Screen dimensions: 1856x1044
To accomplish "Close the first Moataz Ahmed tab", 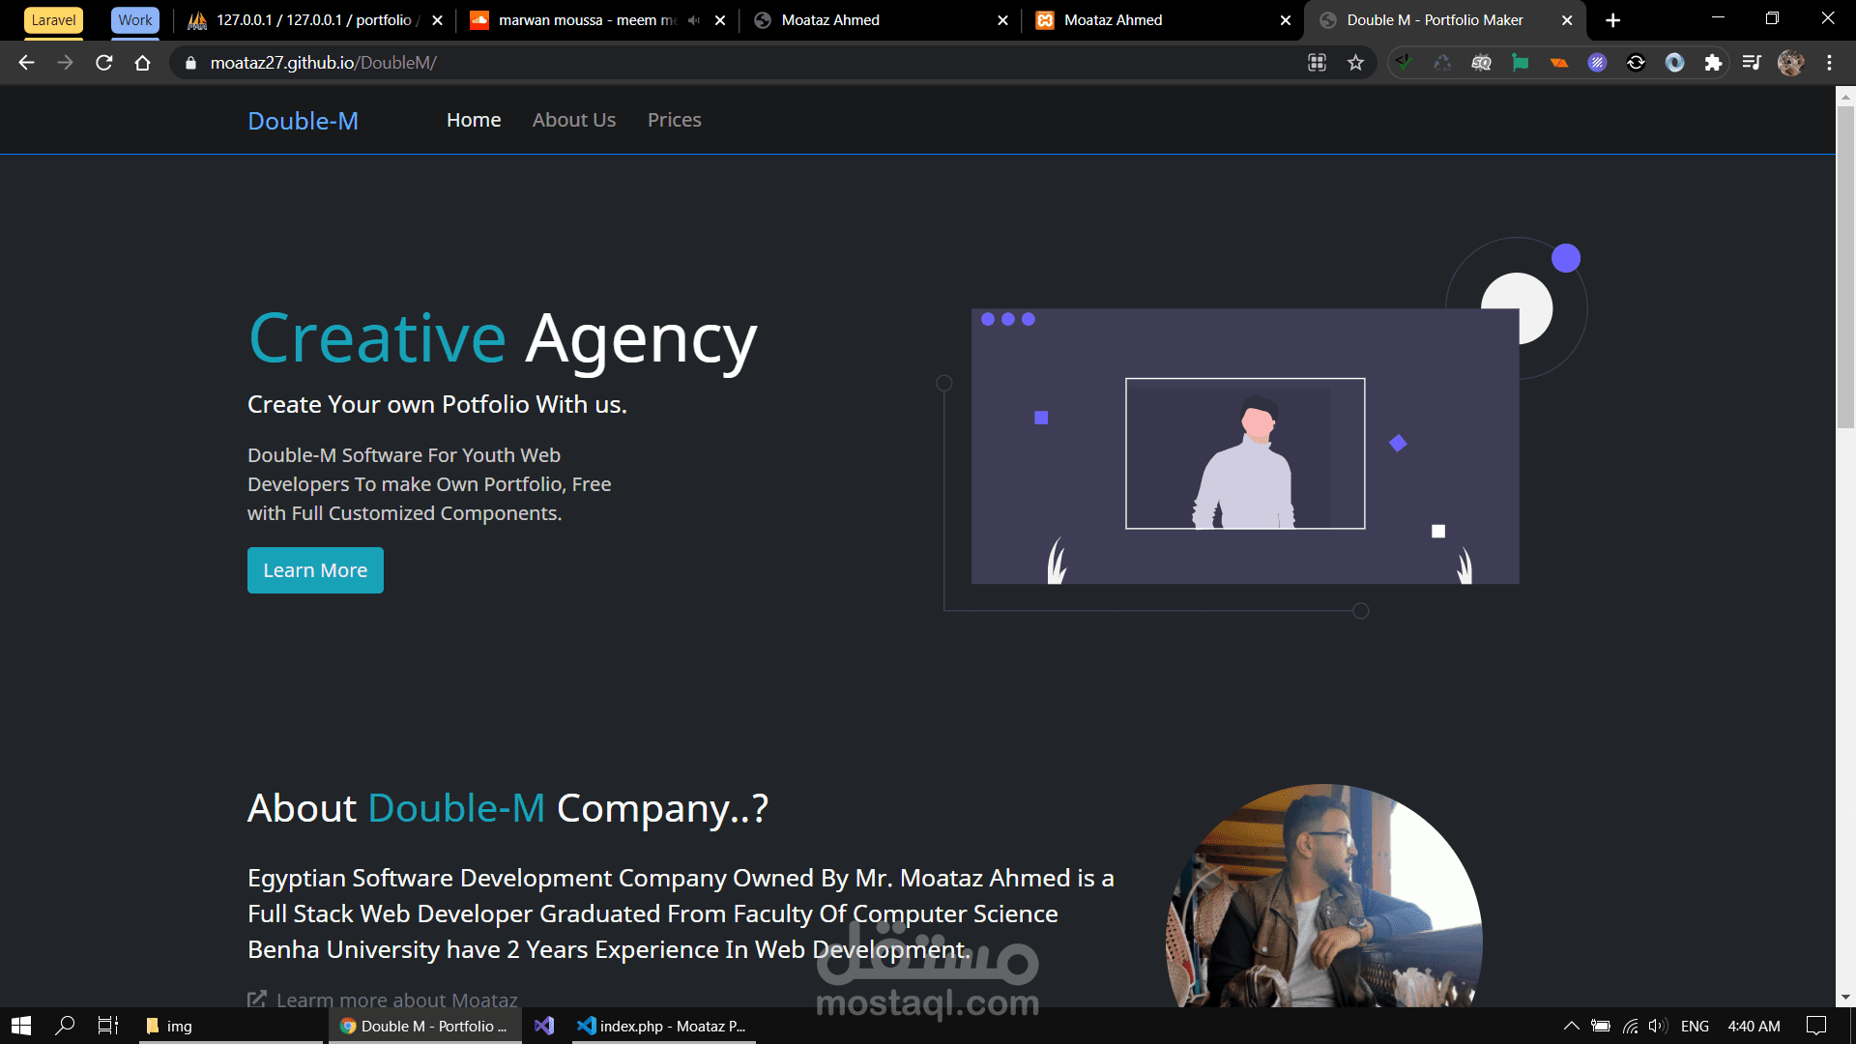I will point(1002,20).
